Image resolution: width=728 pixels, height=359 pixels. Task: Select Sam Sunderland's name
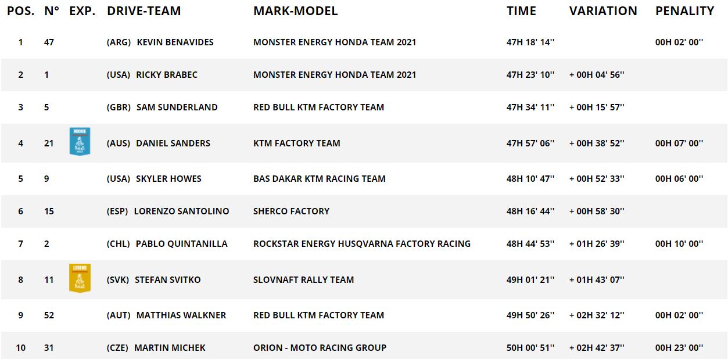tap(177, 107)
